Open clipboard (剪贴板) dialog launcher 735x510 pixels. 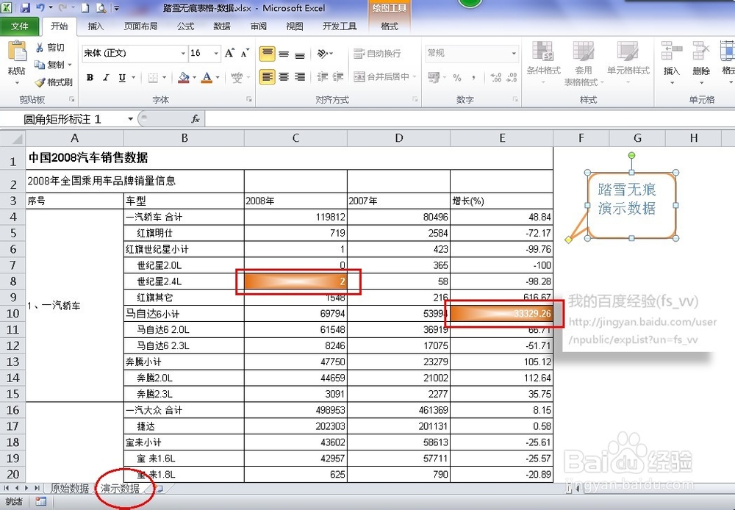72,99
